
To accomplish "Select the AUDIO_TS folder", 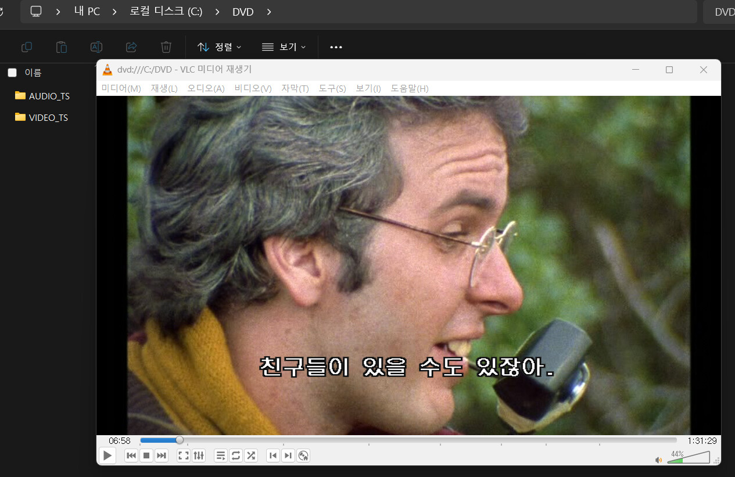I will [x=42, y=96].
